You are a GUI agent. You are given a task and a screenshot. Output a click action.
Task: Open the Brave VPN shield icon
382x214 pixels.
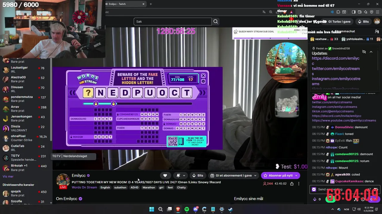click(x=372, y=12)
